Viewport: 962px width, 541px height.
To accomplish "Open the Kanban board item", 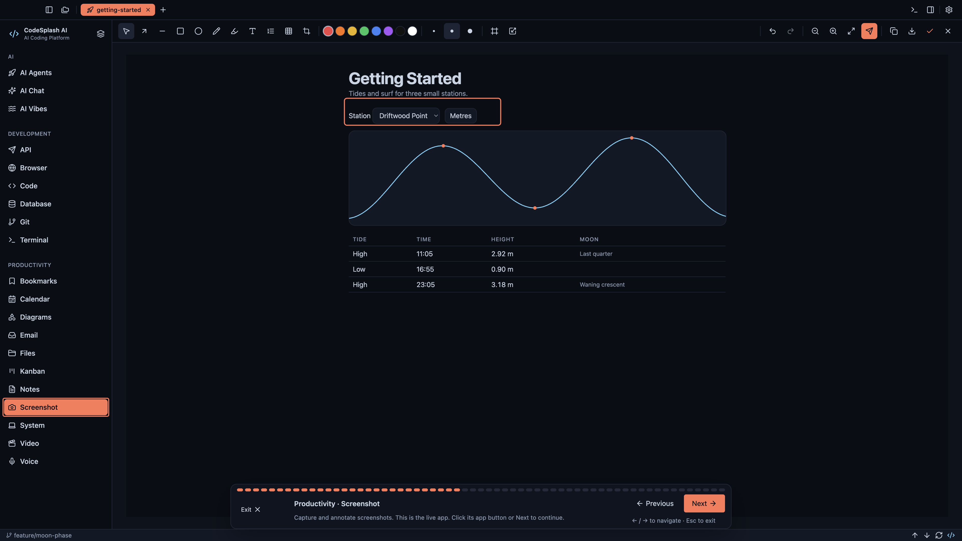I will 56,371.
